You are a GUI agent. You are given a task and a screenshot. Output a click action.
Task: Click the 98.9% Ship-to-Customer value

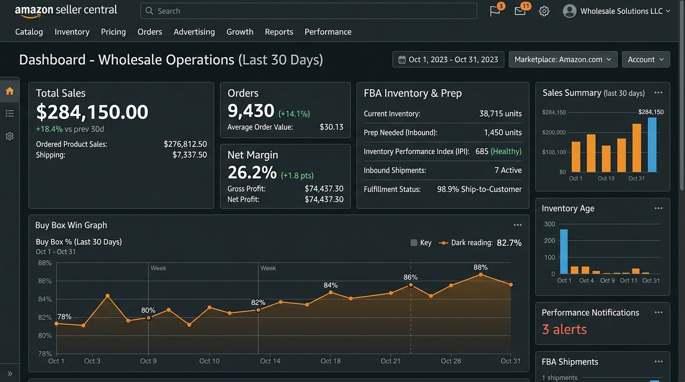[x=479, y=189]
